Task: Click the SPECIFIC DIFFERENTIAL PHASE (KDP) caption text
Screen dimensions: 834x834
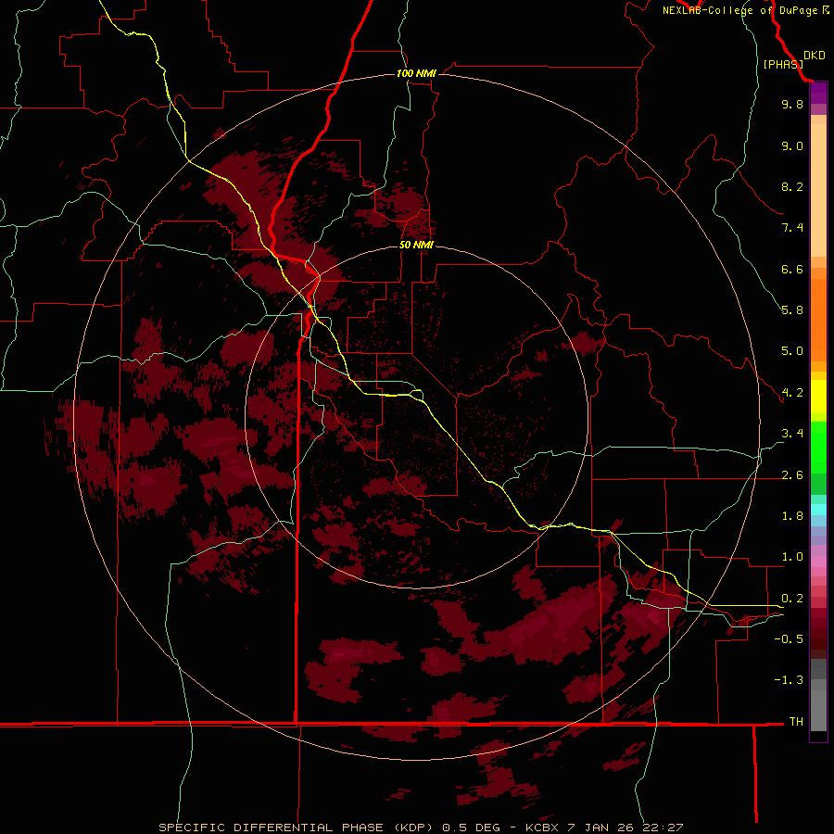Action: click(x=296, y=828)
